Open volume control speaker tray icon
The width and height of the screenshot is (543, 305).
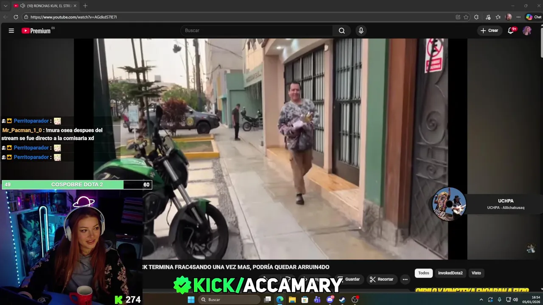pyautogui.click(x=515, y=299)
